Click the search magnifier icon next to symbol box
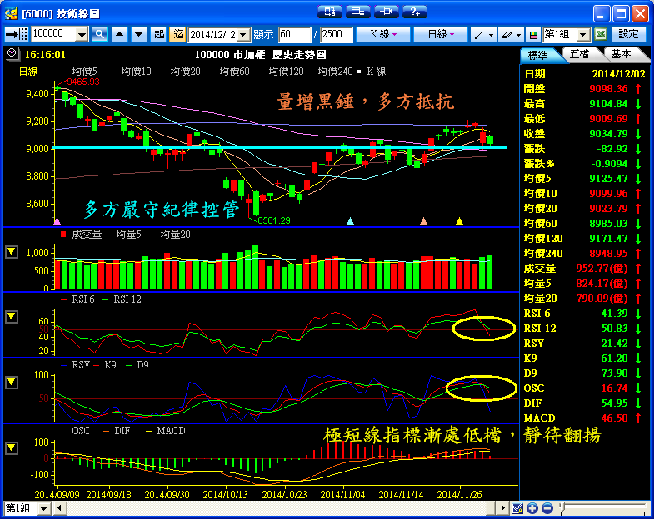 pyautogui.click(x=101, y=34)
